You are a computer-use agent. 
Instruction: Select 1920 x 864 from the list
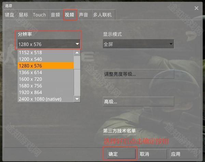point(46,92)
